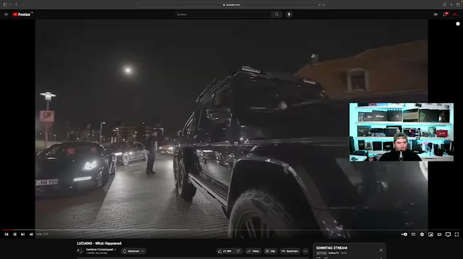The height and width of the screenshot is (259, 463).
Task: Open Luciano | Locosquad channel link
Action: click(100, 249)
